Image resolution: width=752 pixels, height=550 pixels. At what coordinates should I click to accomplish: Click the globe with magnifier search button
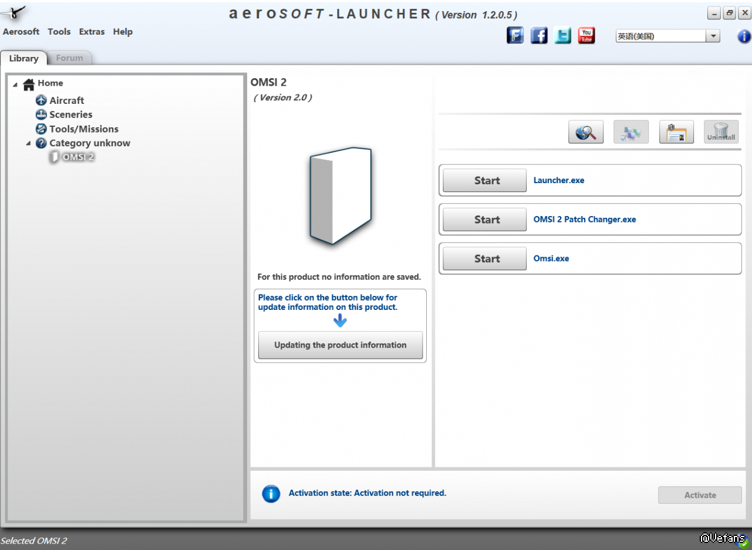pos(586,132)
